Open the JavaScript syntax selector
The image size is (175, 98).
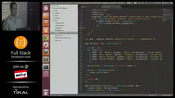click(x=166, y=95)
